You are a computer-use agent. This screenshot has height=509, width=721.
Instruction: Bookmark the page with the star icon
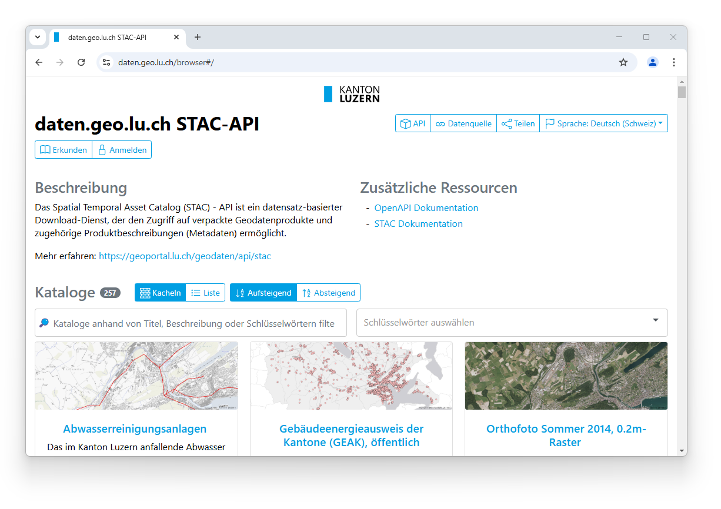tap(623, 62)
